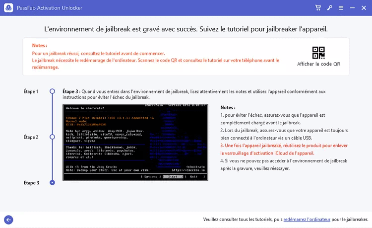Click the checkra1n terminal screenshot

pos(135,143)
